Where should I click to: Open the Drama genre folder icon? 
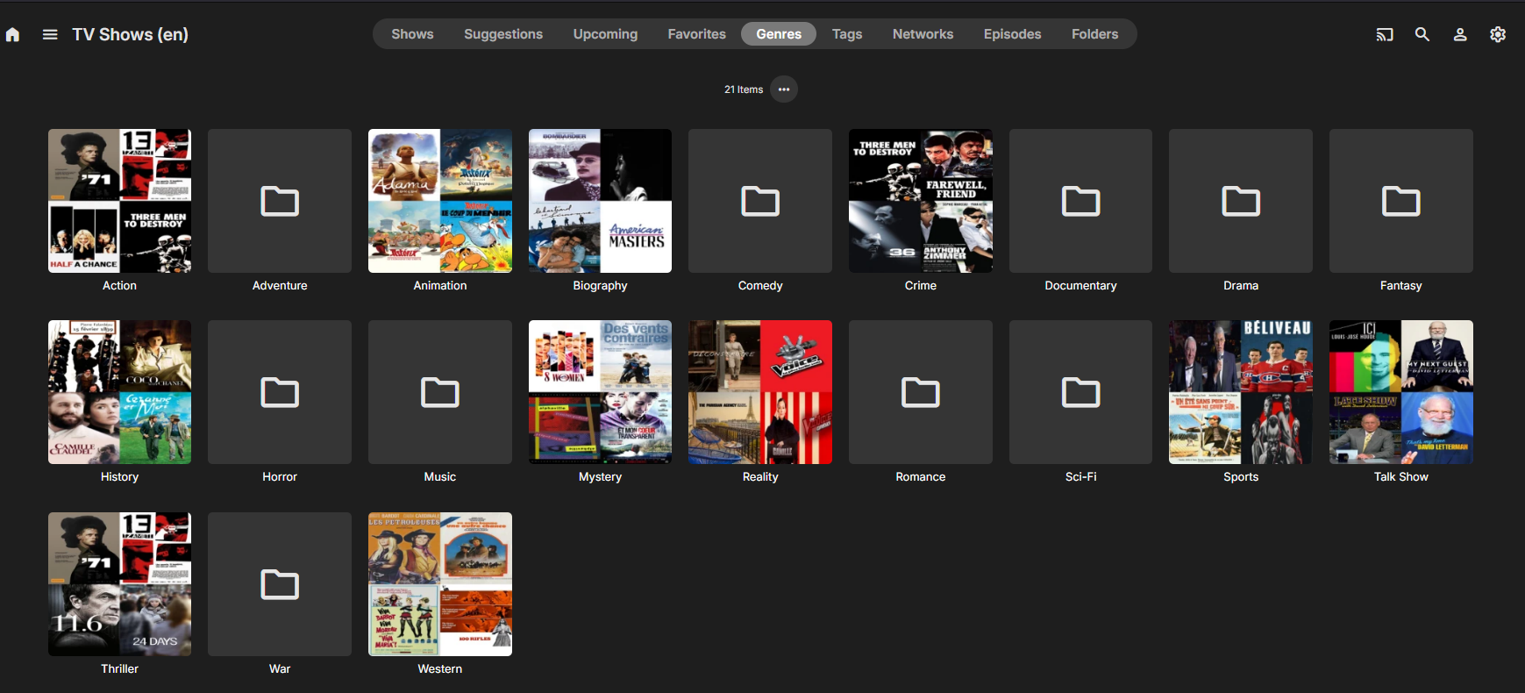click(x=1241, y=201)
